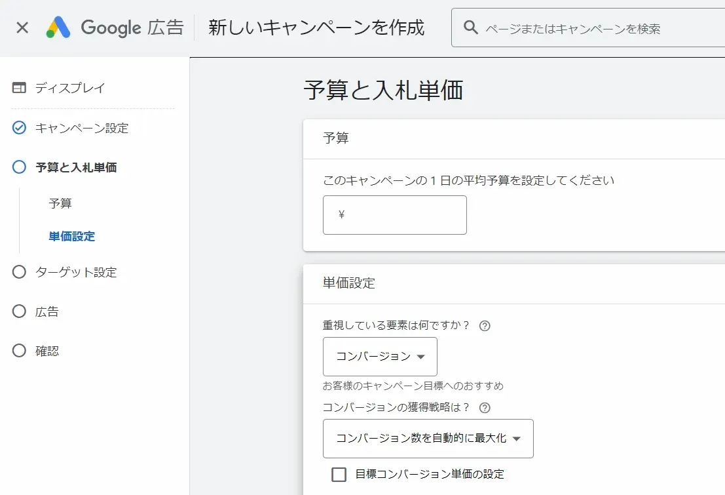This screenshot has width=725, height=495.
Task: Go to the 広告 step
Action: click(x=46, y=311)
